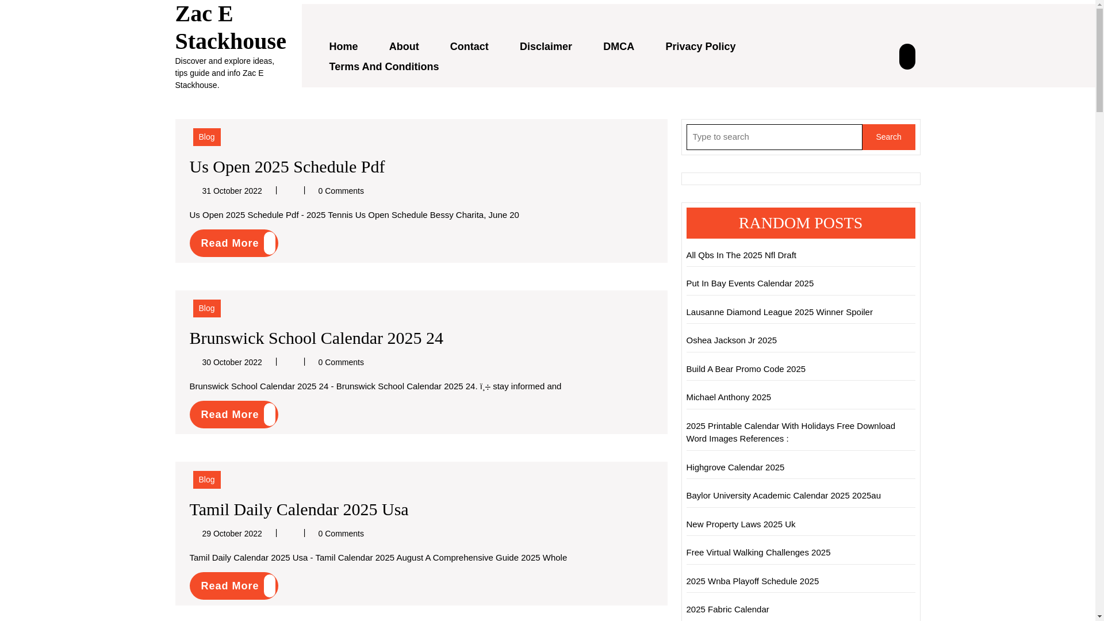The image size is (1104, 621).
Task: Open Oshea Jackson Jr 2025 link
Action: pos(731,340)
